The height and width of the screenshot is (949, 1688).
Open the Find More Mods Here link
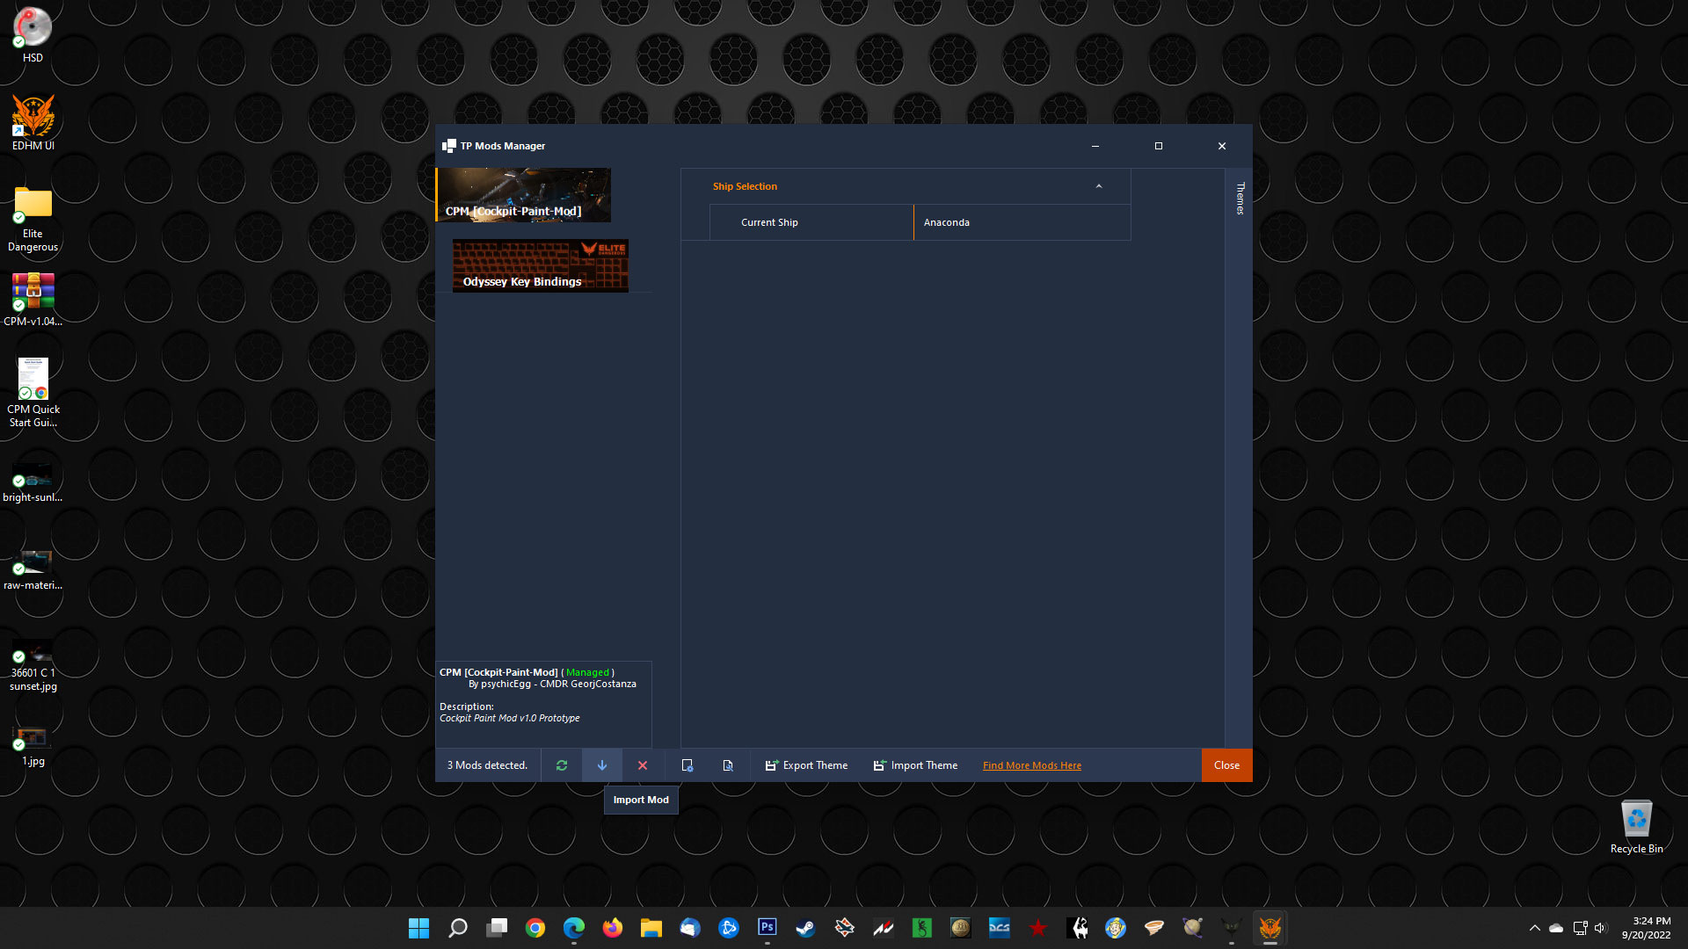coord(1032,765)
